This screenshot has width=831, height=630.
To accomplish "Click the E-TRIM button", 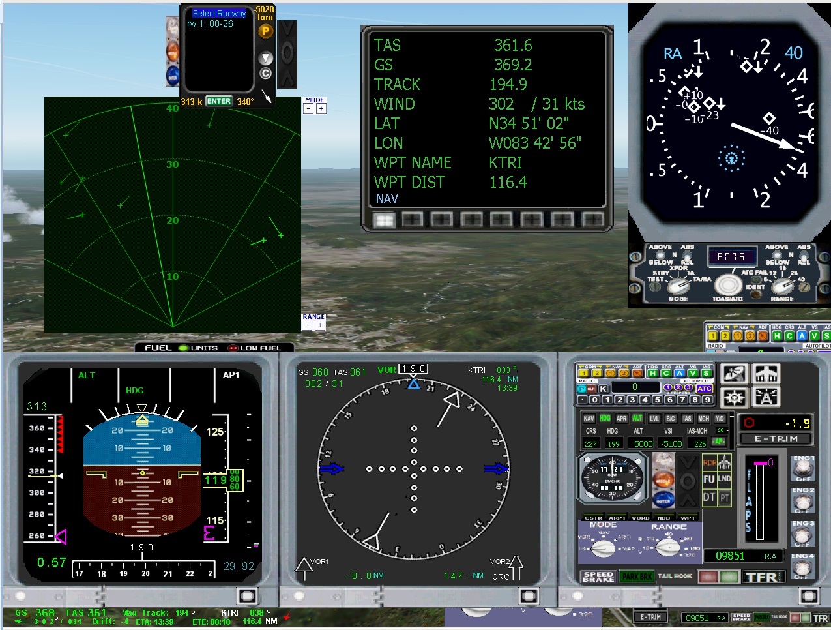I will (x=775, y=439).
